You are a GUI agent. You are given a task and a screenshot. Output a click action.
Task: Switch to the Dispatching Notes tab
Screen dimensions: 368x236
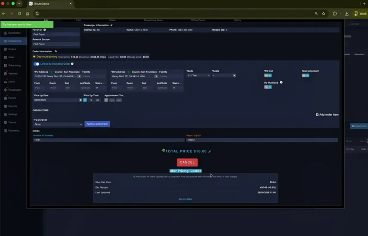pyautogui.click(x=153, y=20)
